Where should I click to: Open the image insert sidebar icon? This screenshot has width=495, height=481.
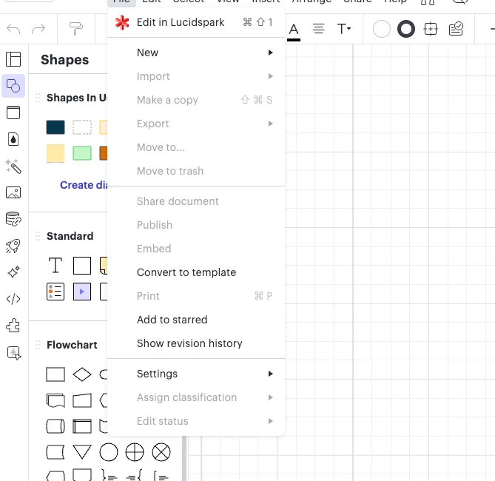[x=13, y=192]
